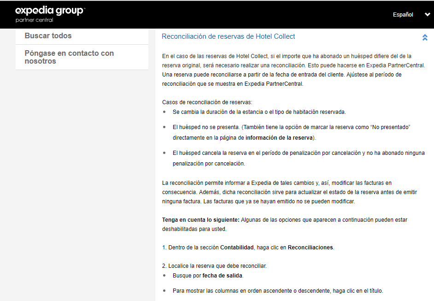Select 'Buscar todos' in the sidebar
The height and width of the screenshot is (301, 434).
pos(48,36)
